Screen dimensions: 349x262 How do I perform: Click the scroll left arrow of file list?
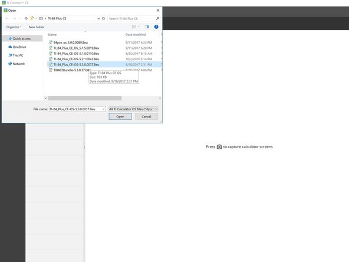[46, 98]
